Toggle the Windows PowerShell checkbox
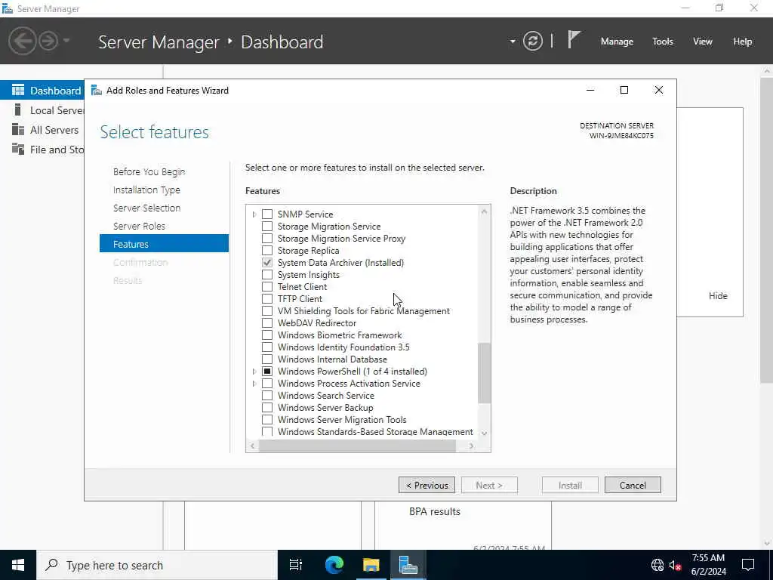The height and width of the screenshot is (580, 773). click(267, 372)
